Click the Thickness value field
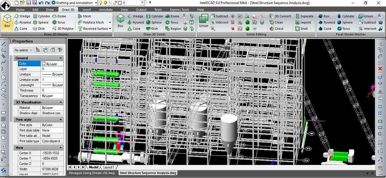 tap(52, 90)
